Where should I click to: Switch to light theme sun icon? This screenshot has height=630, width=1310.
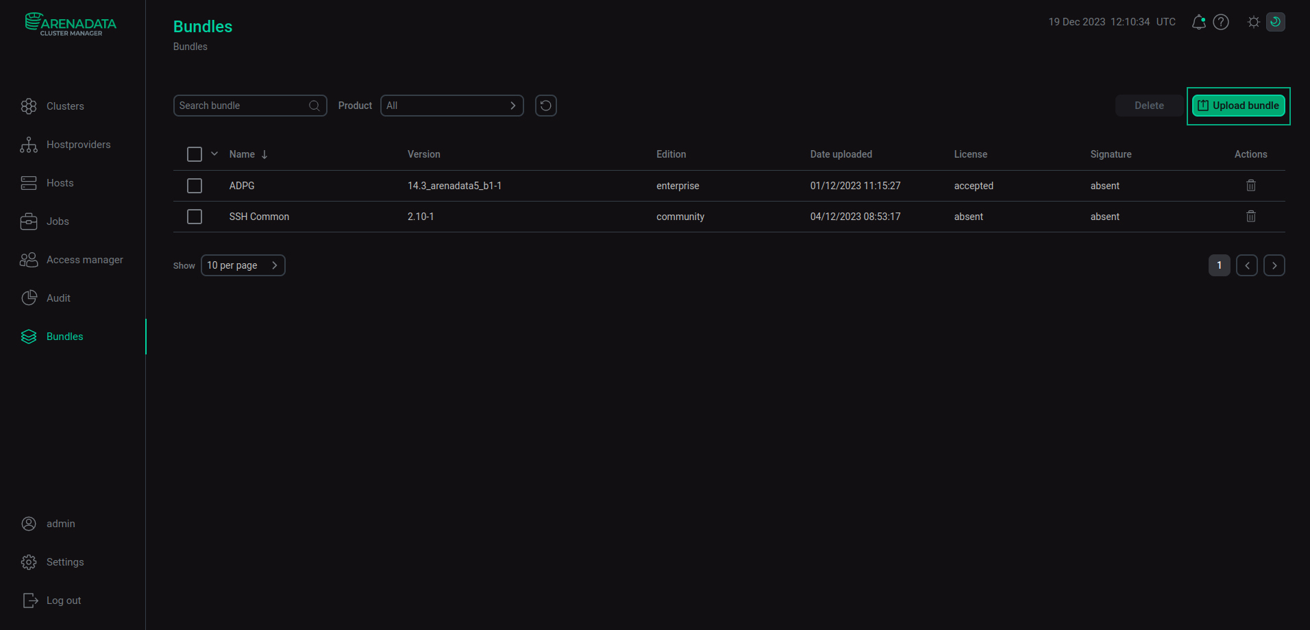[x=1254, y=22]
